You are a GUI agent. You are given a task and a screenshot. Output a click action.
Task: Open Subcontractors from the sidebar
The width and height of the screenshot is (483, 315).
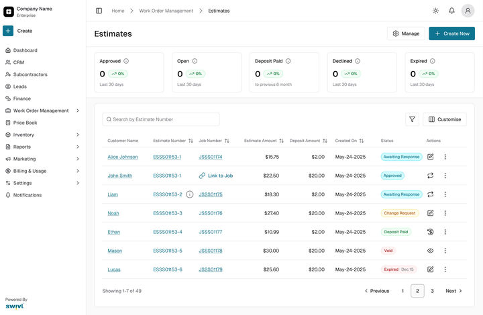[x=26, y=74]
